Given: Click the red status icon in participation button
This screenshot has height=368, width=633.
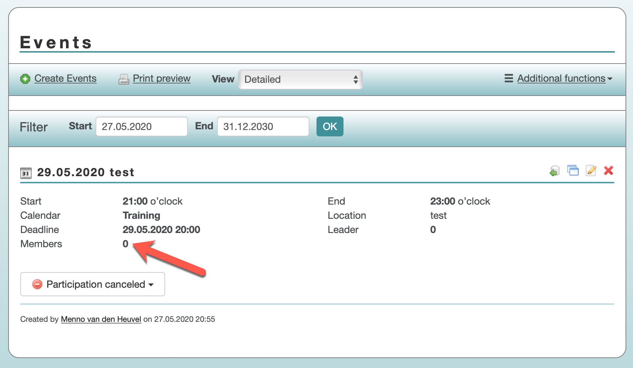Looking at the screenshot, I should click(x=37, y=284).
